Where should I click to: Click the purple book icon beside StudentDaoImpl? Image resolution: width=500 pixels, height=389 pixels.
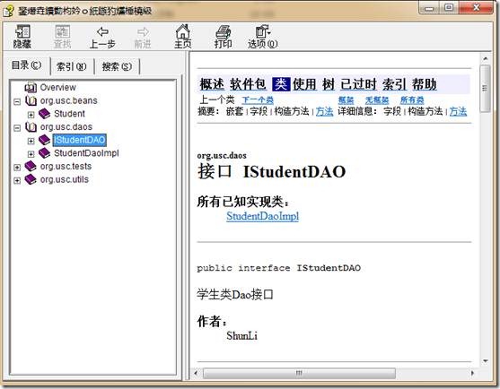click(44, 152)
